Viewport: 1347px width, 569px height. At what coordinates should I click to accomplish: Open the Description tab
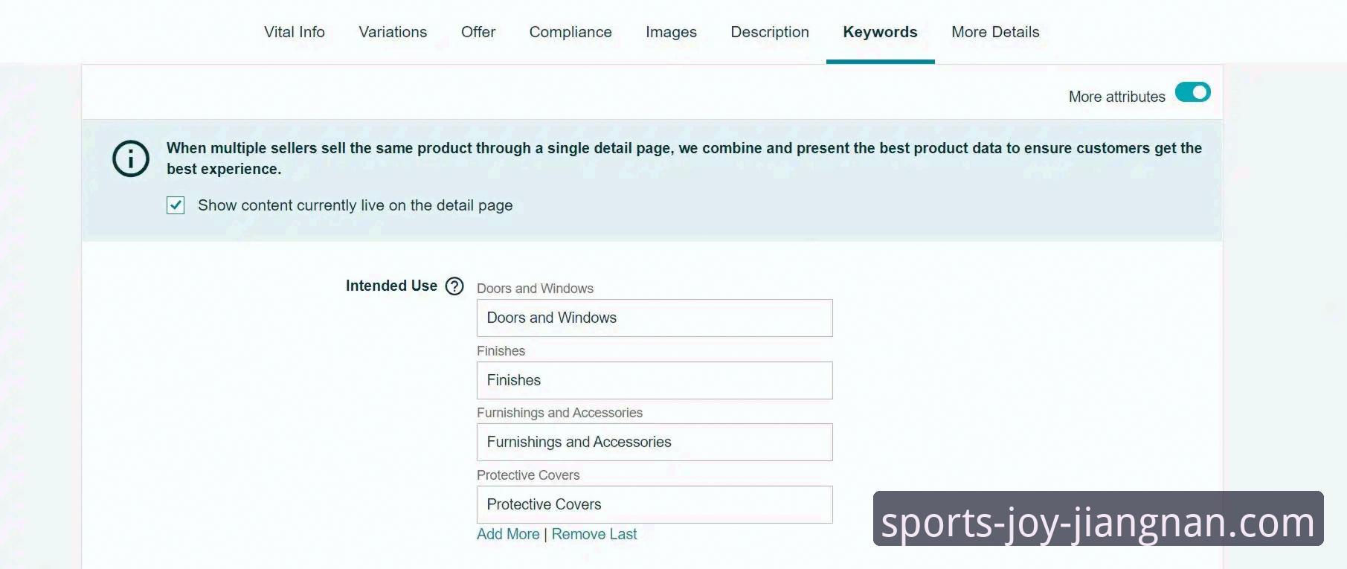pos(770,32)
